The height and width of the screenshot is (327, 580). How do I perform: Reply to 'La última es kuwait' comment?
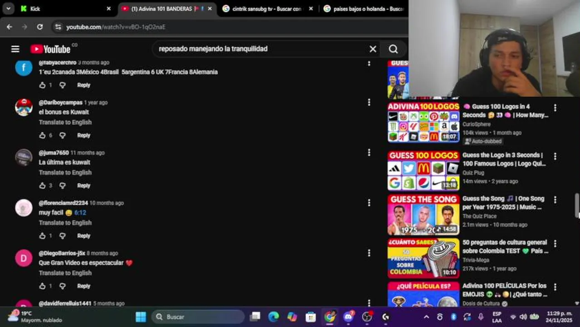coord(84,185)
